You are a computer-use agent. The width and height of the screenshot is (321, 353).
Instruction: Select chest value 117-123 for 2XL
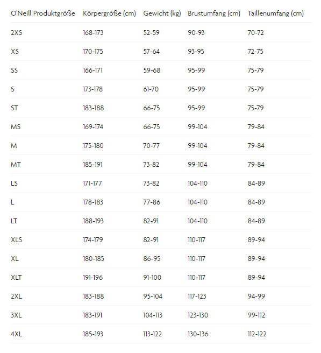pyautogui.click(x=197, y=296)
